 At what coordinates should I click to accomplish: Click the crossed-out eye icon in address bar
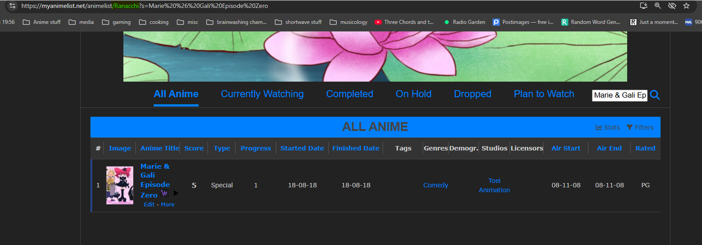(672, 5)
